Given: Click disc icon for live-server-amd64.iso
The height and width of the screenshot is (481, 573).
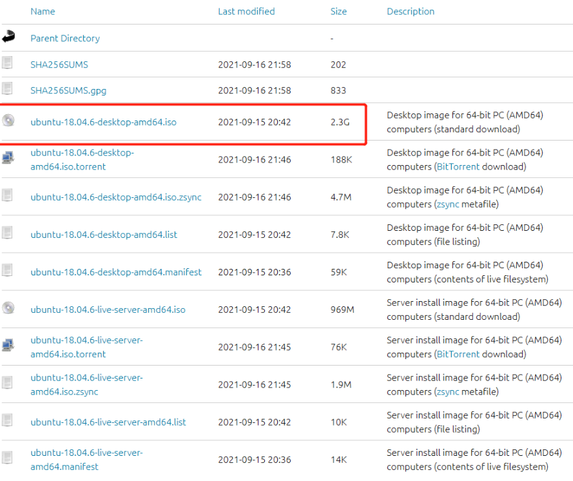Looking at the screenshot, I should coord(8,308).
